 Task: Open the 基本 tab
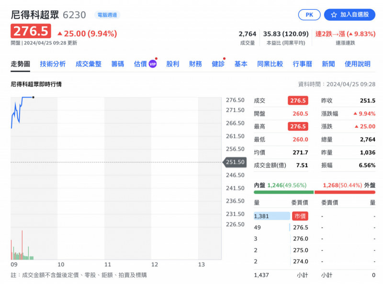pyautogui.click(x=241, y=64)
